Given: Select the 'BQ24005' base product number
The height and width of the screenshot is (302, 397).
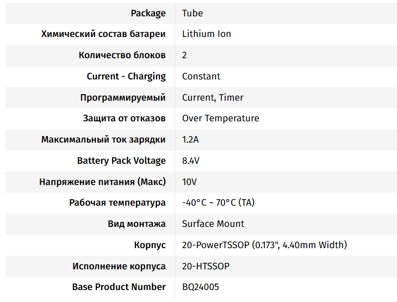Looking at the screenshot, I should click(x=200, y=287).
